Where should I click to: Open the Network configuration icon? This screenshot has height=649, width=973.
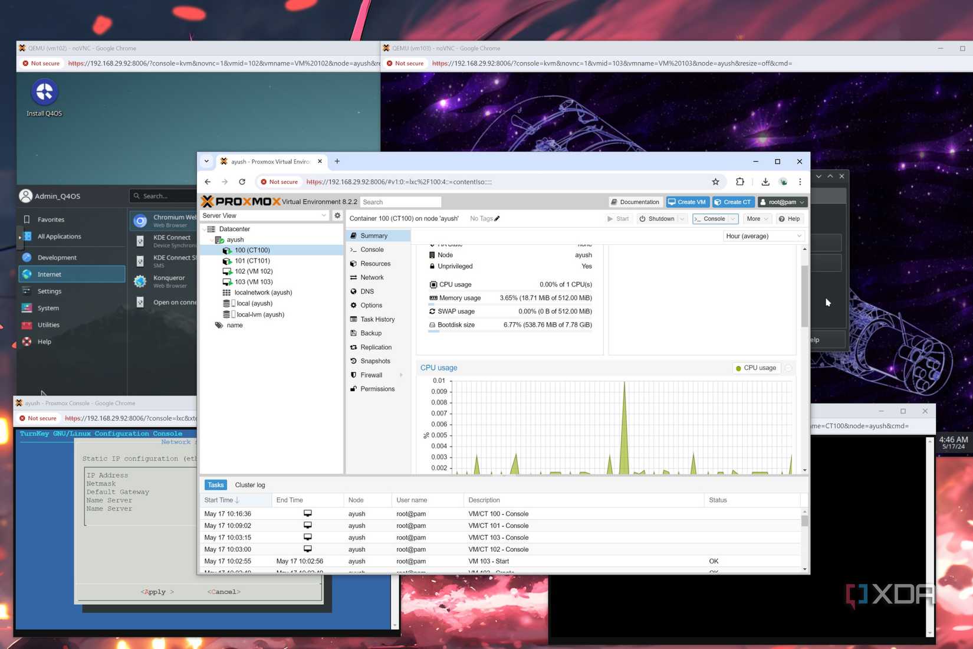click(353, 277)
